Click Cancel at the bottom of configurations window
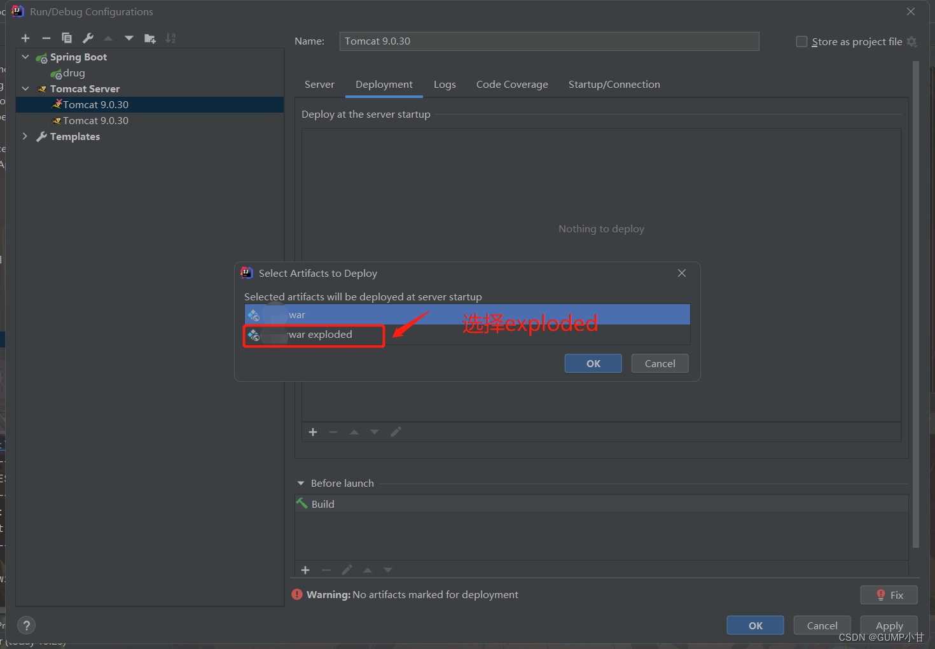 822,625
